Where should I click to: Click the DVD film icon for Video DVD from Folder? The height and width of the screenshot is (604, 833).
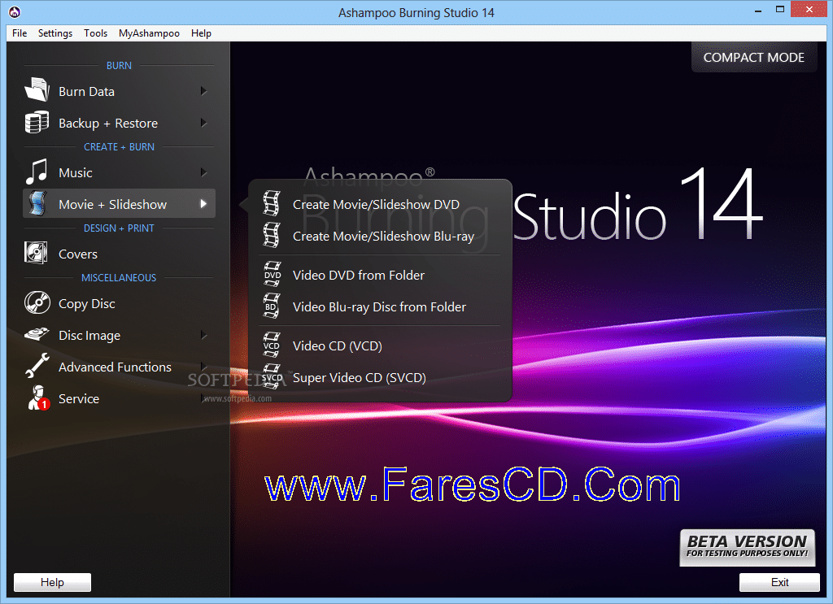pos(273,275)
